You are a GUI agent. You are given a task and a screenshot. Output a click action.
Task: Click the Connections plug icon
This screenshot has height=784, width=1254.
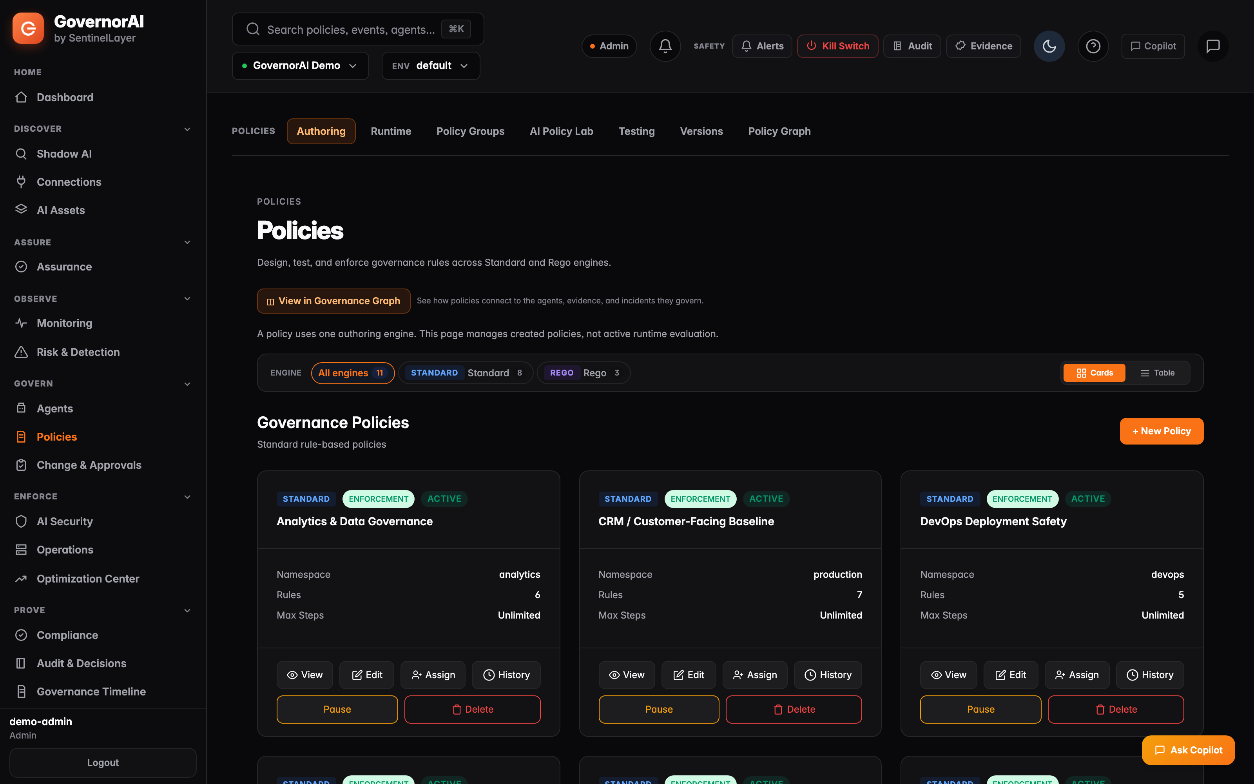coord(21,181)
